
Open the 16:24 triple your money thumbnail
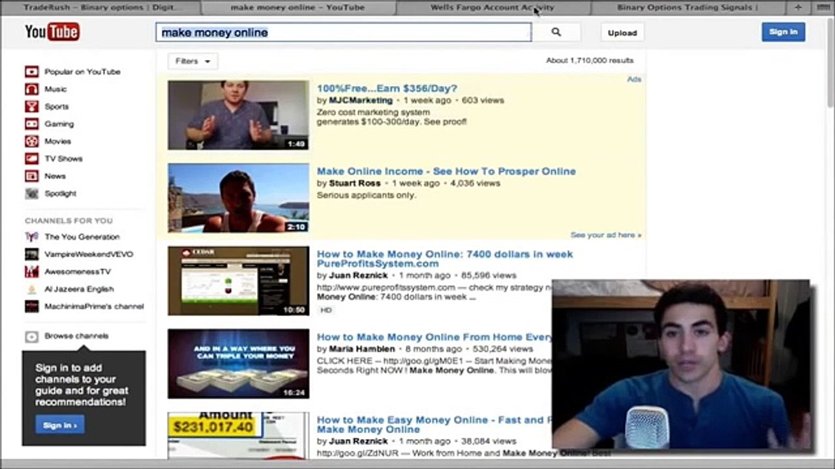coord(238,363)
